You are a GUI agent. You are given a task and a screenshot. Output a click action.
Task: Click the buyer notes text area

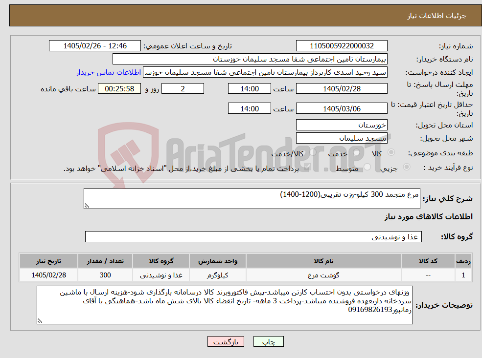225,305
